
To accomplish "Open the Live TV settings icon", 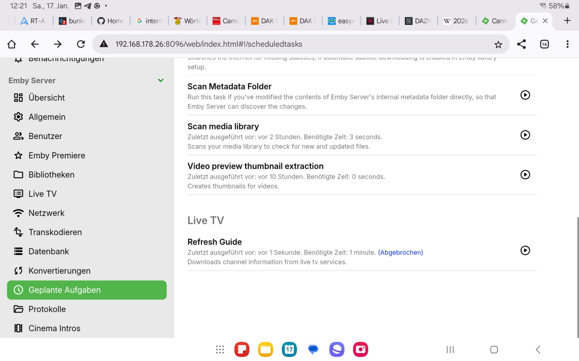I will (x=18, y=193).
